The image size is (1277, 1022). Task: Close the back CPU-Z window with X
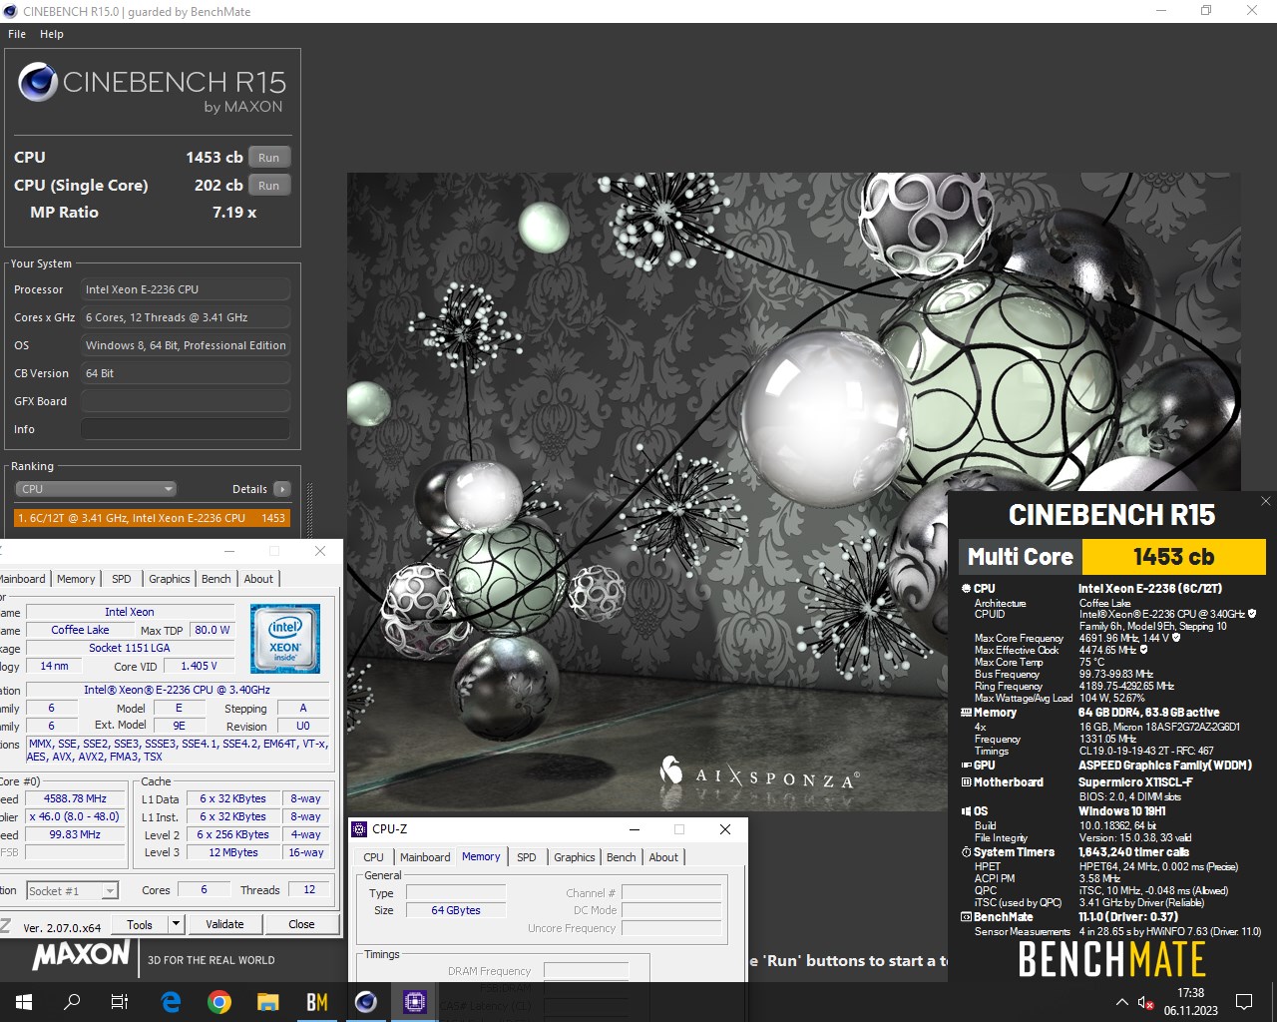(320, 551)
